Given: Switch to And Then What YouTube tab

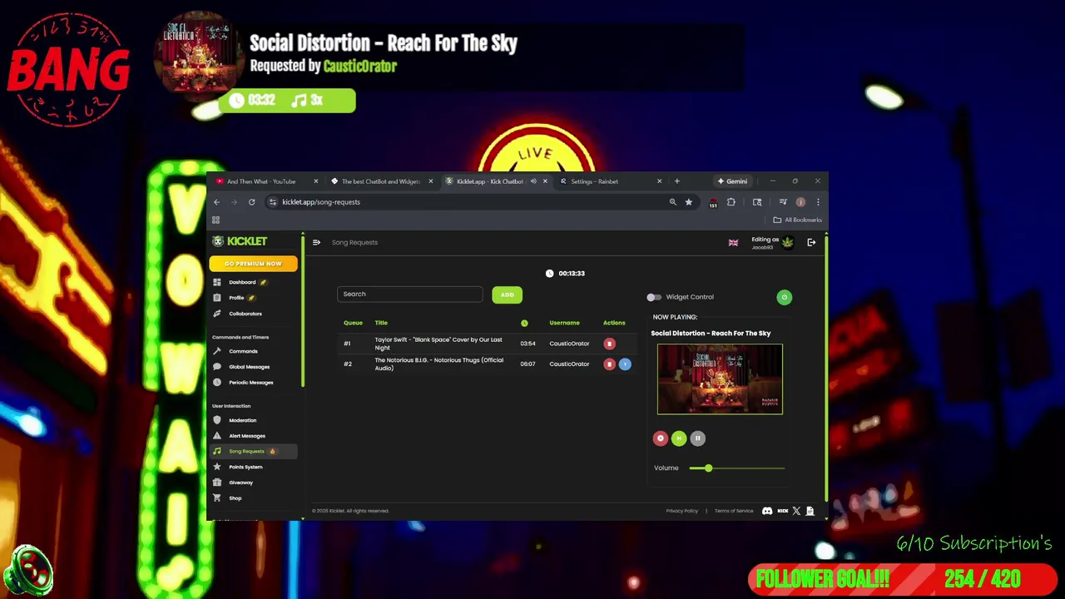Looking at the screenshot, I should point(261,181).
